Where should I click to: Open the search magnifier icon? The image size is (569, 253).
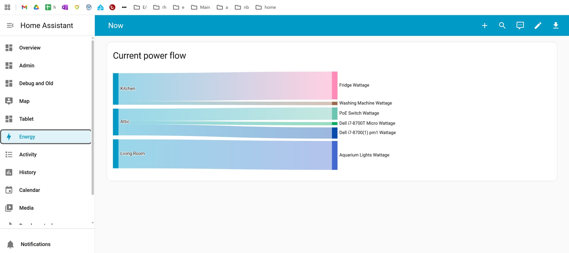(502, 26)
